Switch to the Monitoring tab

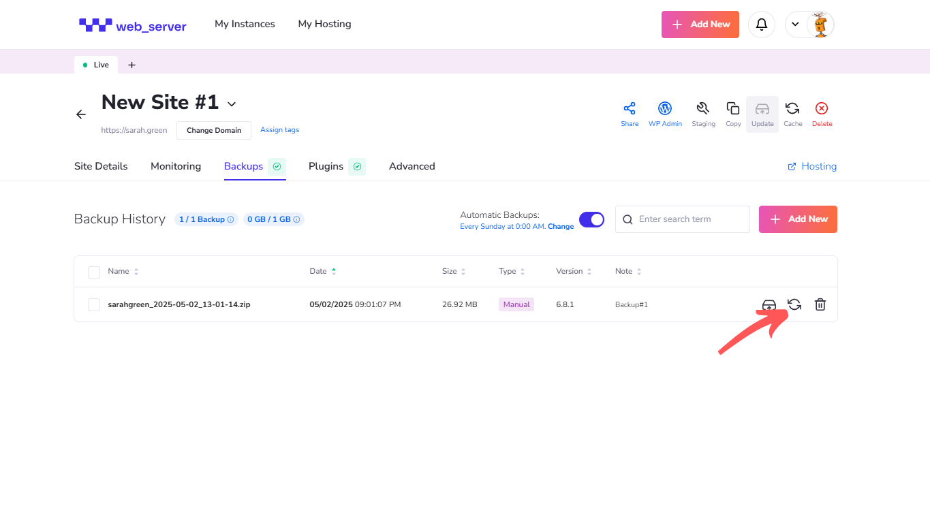tap(176, 166)
